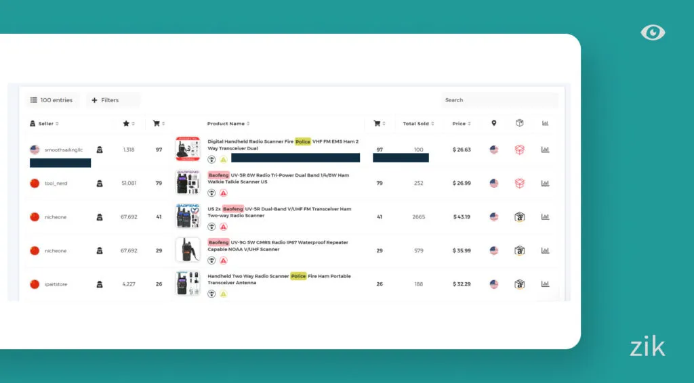Open Baofeng UV-5R 8W Radio product thumbnail
The height and width of the screenshot is (383, 694).
point(188,183)
